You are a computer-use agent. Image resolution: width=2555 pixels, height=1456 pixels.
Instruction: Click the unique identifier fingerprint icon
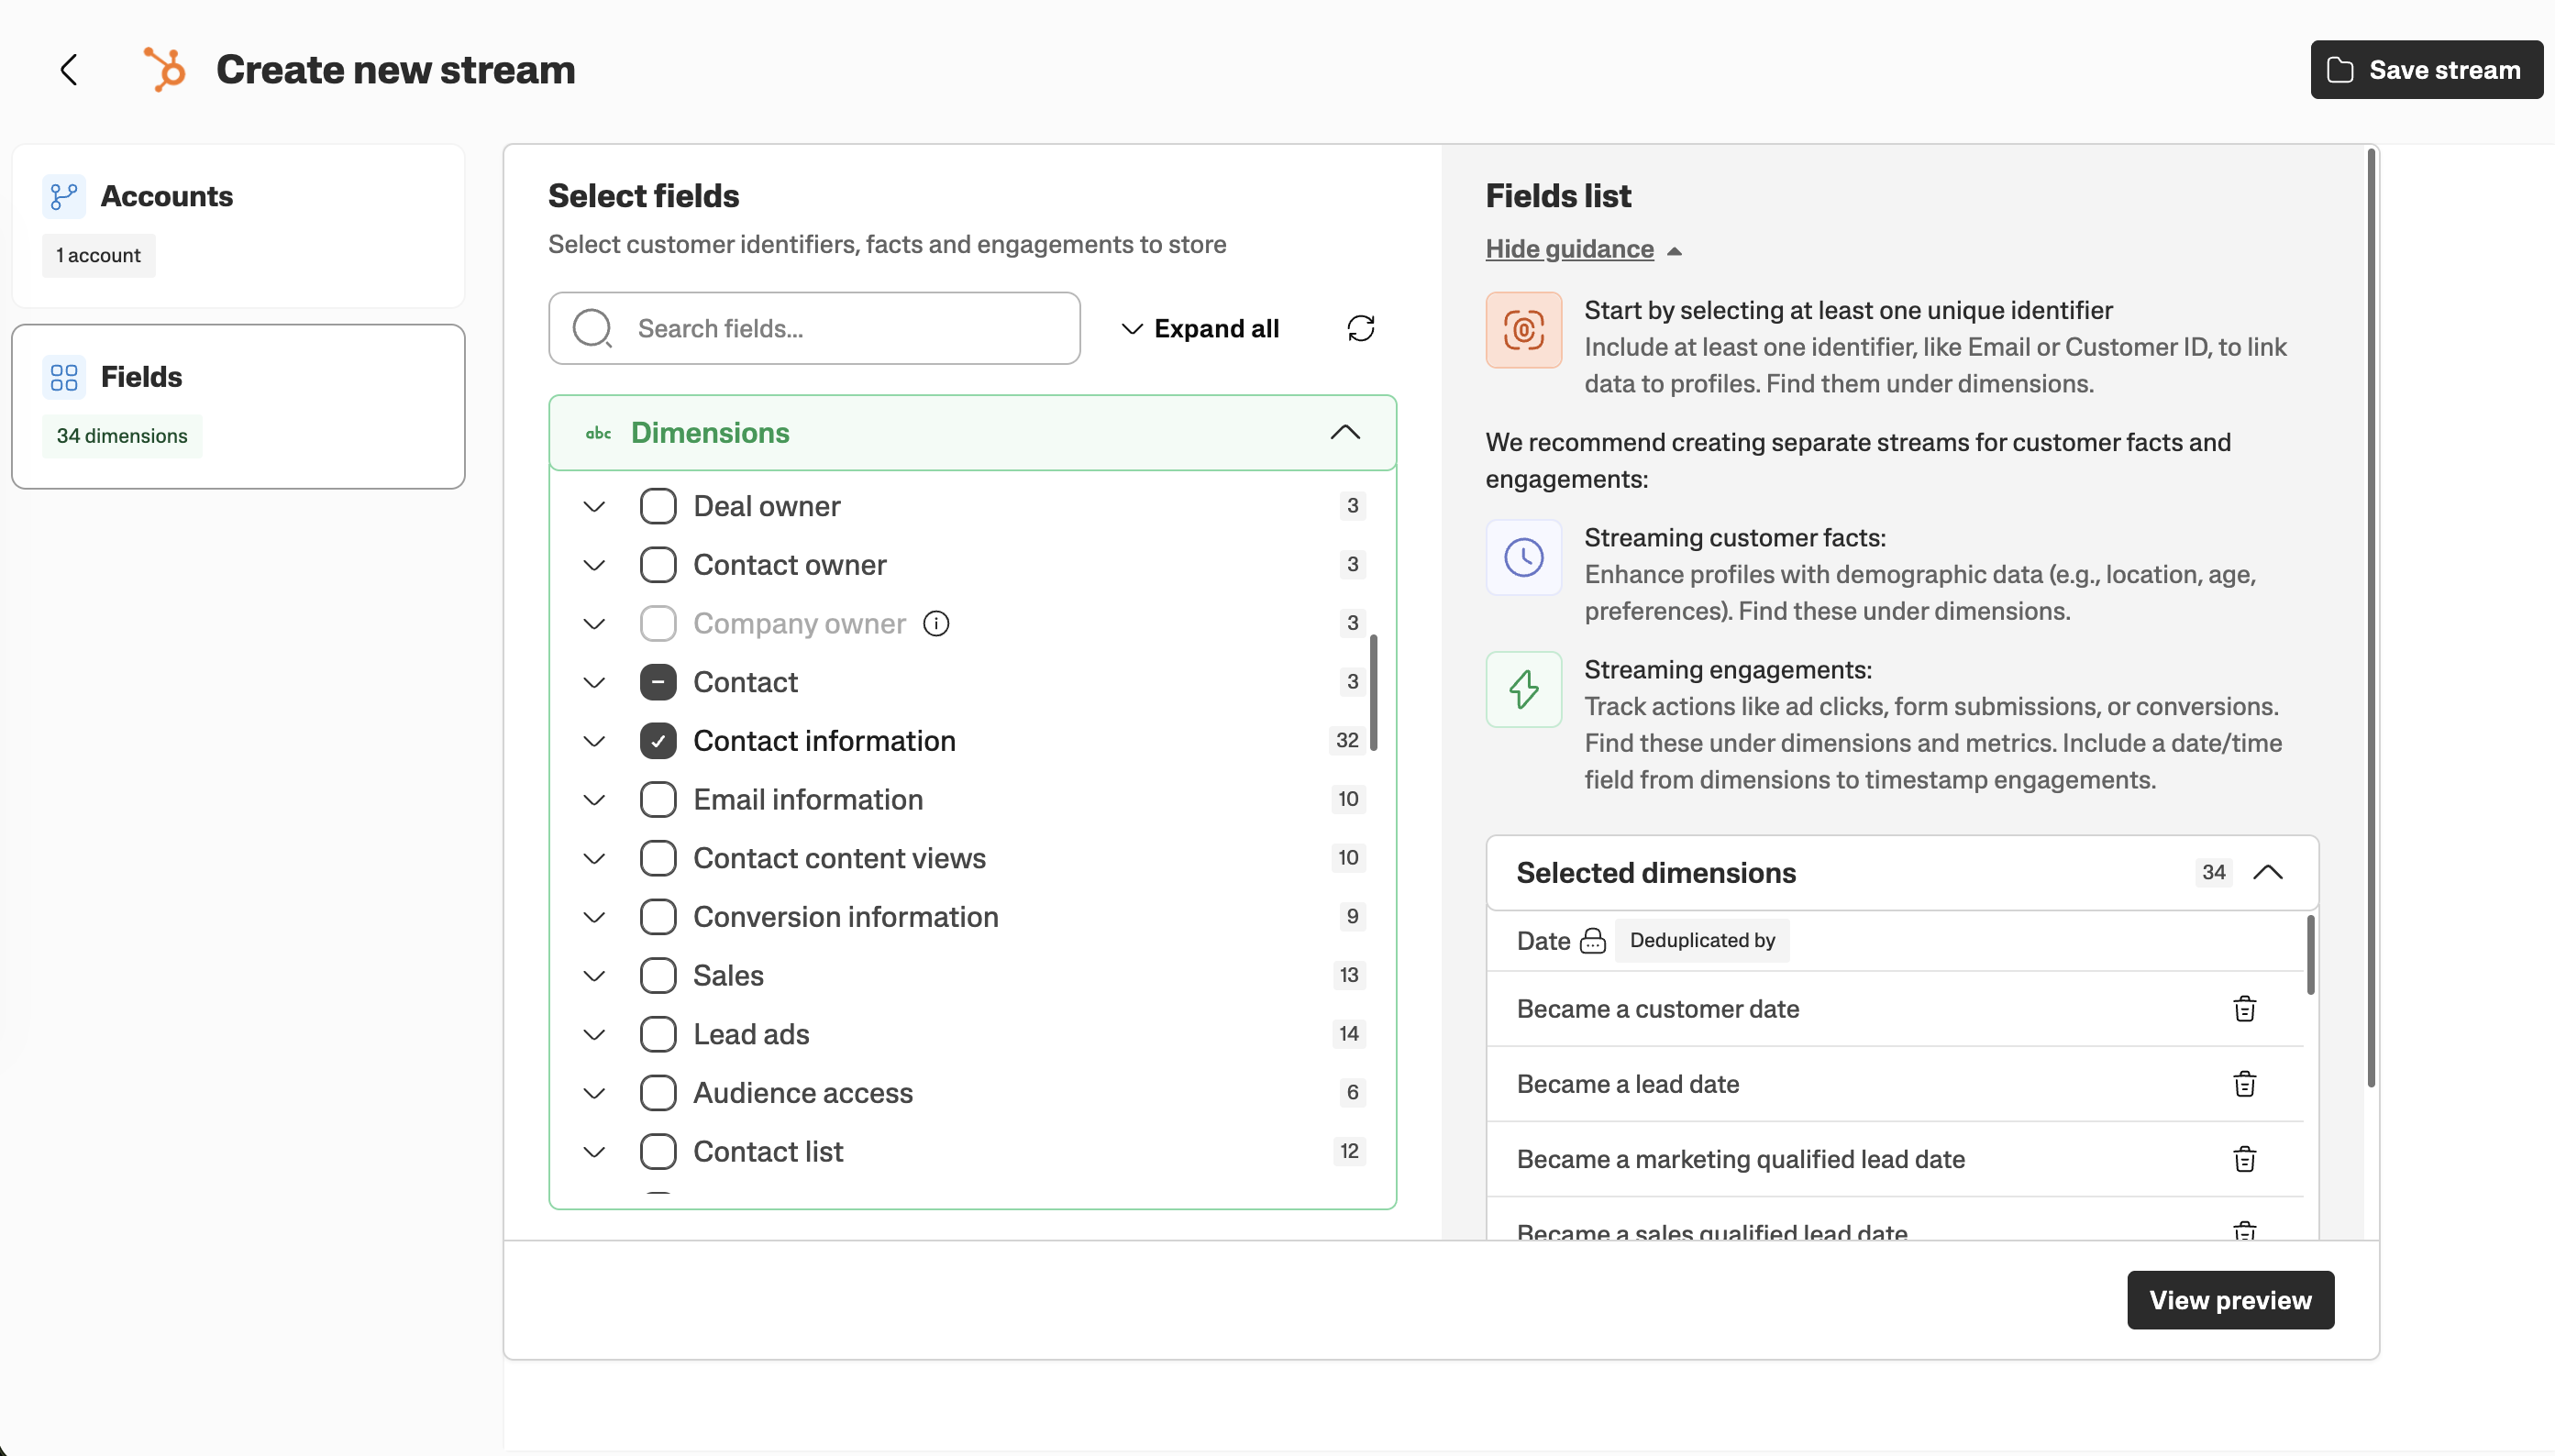pyautogui.click(x=1523, y=330)
